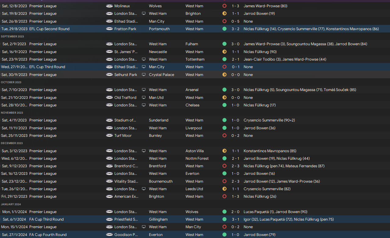Open the 1 - 3 score at Brighton
The image size is (390, 238).
coord(235,197)
